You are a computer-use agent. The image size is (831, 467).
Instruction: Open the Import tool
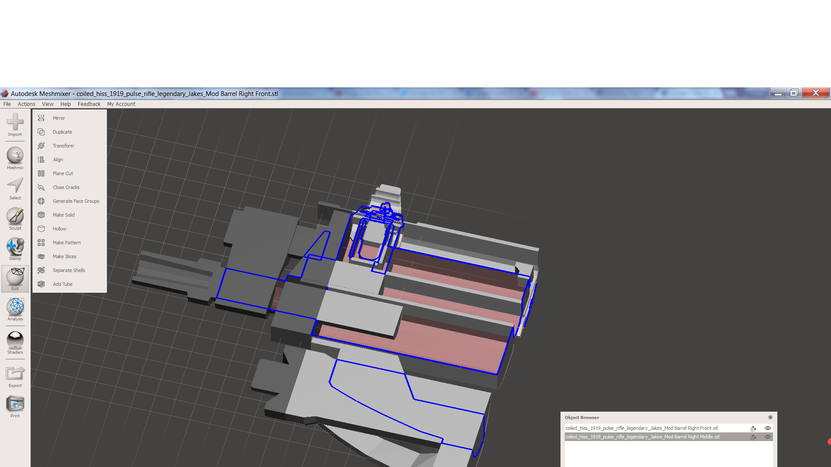point(15,125)
